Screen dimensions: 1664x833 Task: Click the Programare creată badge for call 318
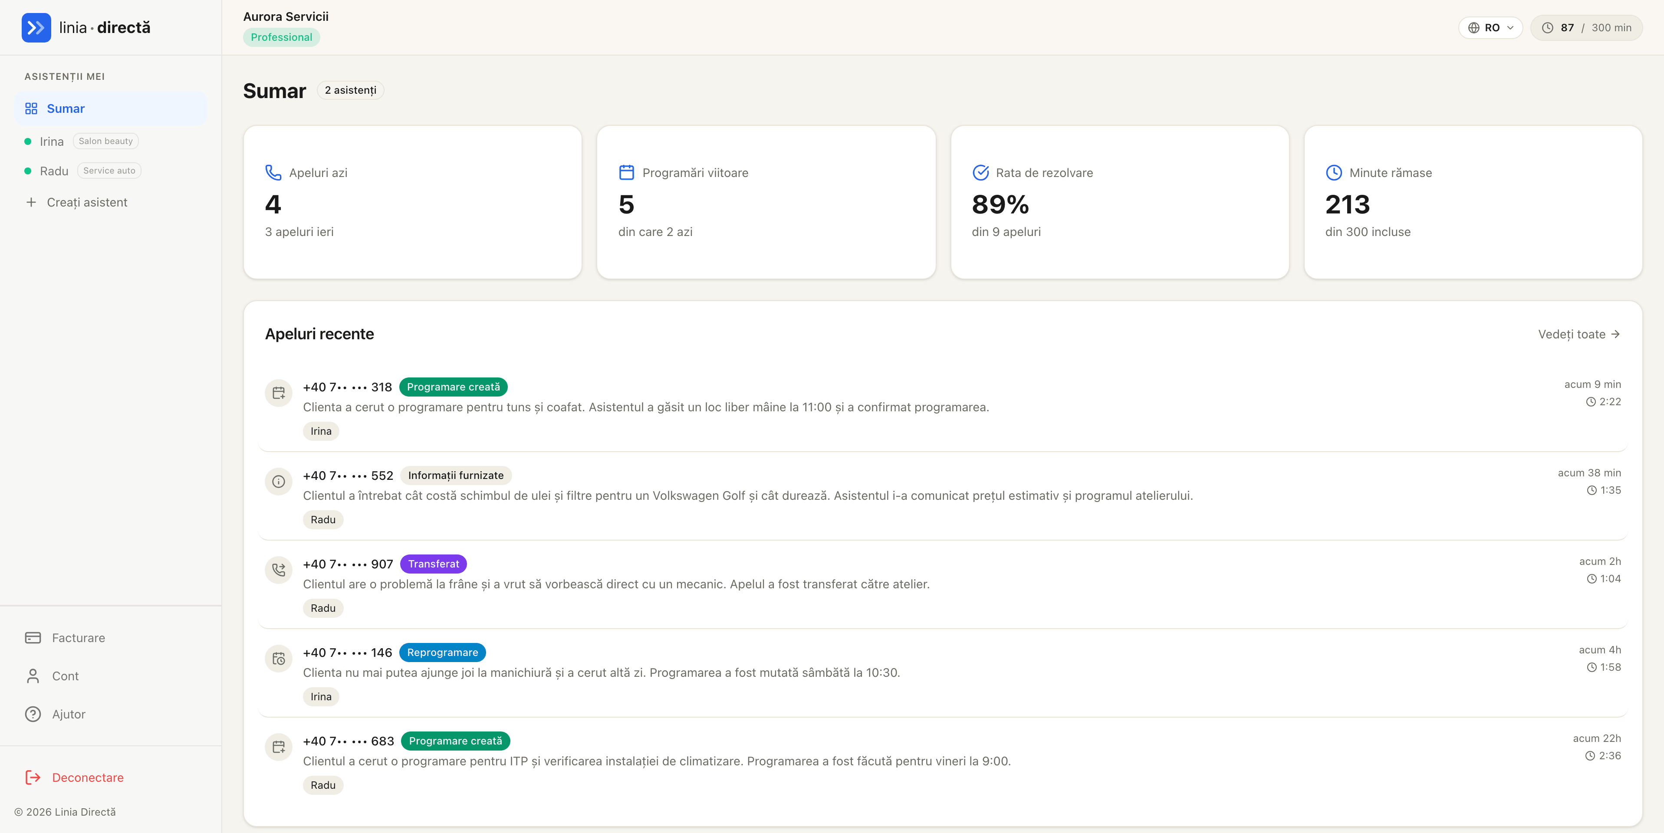pyautogui.click(x=453, y=387)
